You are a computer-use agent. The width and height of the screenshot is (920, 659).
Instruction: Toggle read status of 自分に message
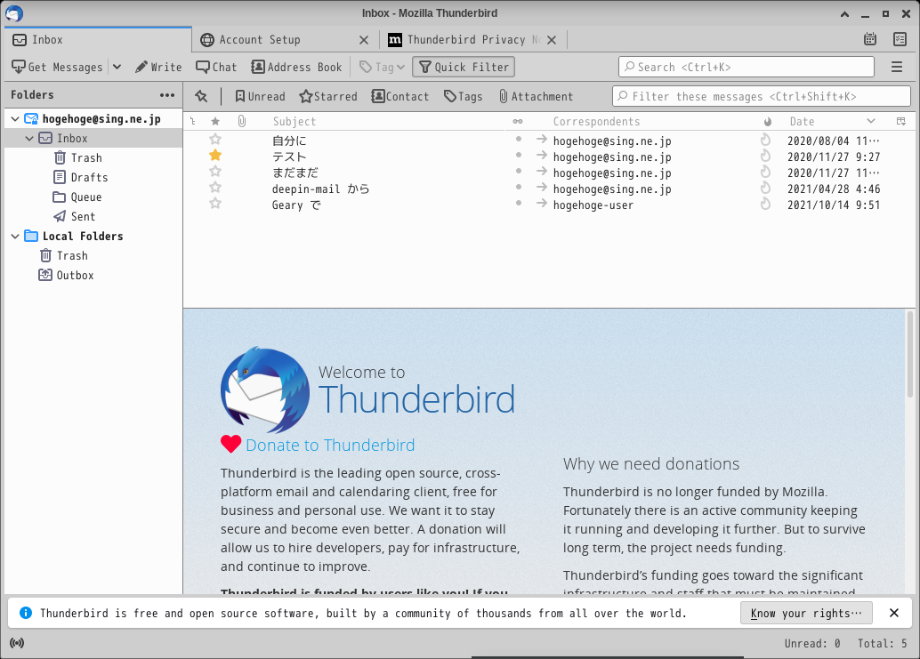click(518, 139)
